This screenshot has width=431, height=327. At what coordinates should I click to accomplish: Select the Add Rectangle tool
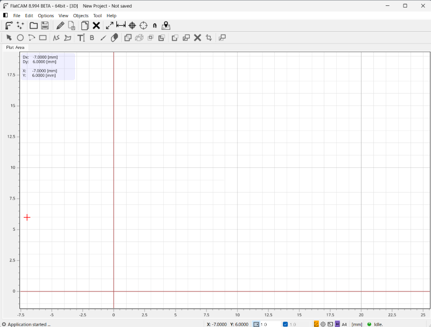click(43, 38)
